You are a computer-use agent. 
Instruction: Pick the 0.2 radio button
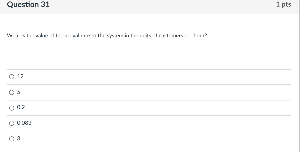click(x=12, y=108)
